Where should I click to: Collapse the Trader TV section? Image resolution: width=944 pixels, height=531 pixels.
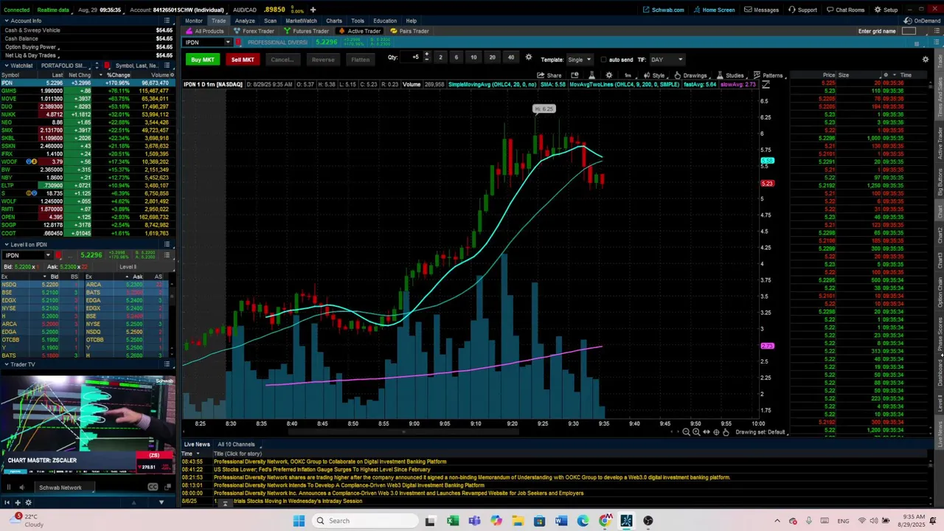pos(7,364)
